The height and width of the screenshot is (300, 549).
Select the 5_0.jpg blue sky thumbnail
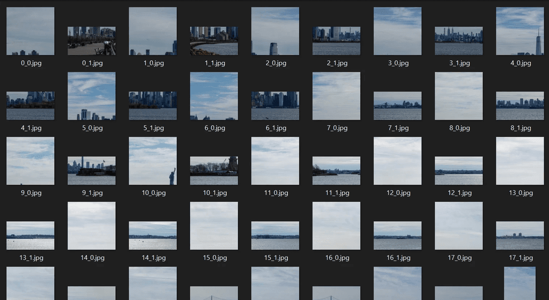click(x=92, y=96)
